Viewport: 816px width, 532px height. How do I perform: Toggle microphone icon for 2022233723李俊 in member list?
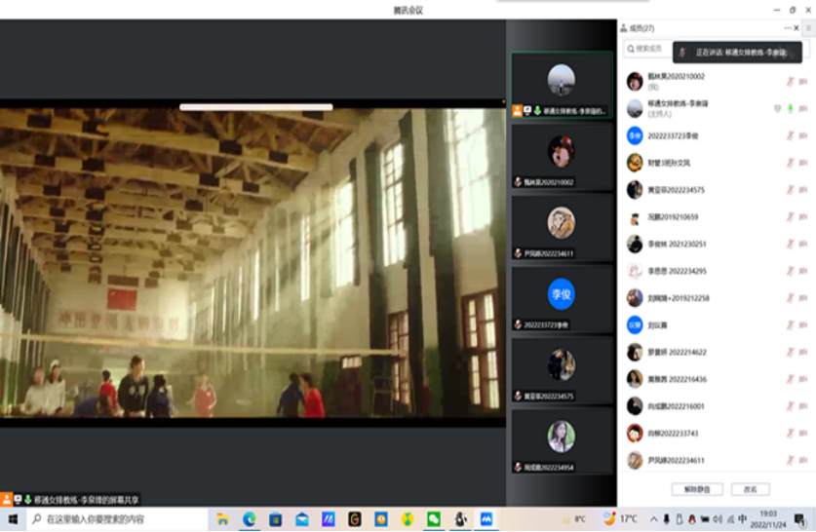(790, 135)
